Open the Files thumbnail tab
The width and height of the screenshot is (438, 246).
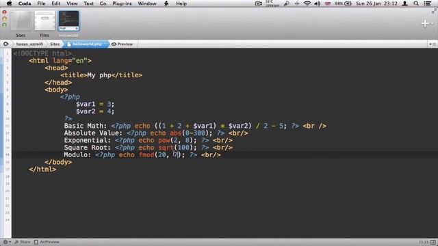click(44, 24)
